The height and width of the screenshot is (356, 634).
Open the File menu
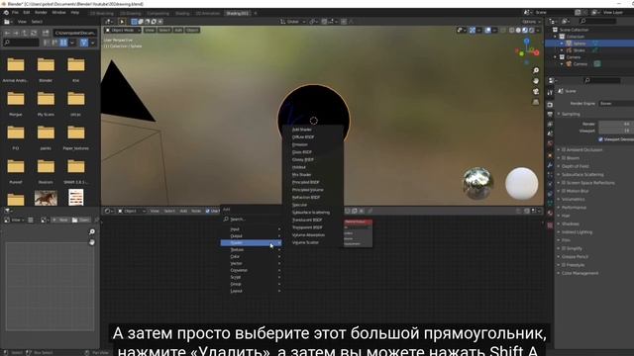(15, 13)
